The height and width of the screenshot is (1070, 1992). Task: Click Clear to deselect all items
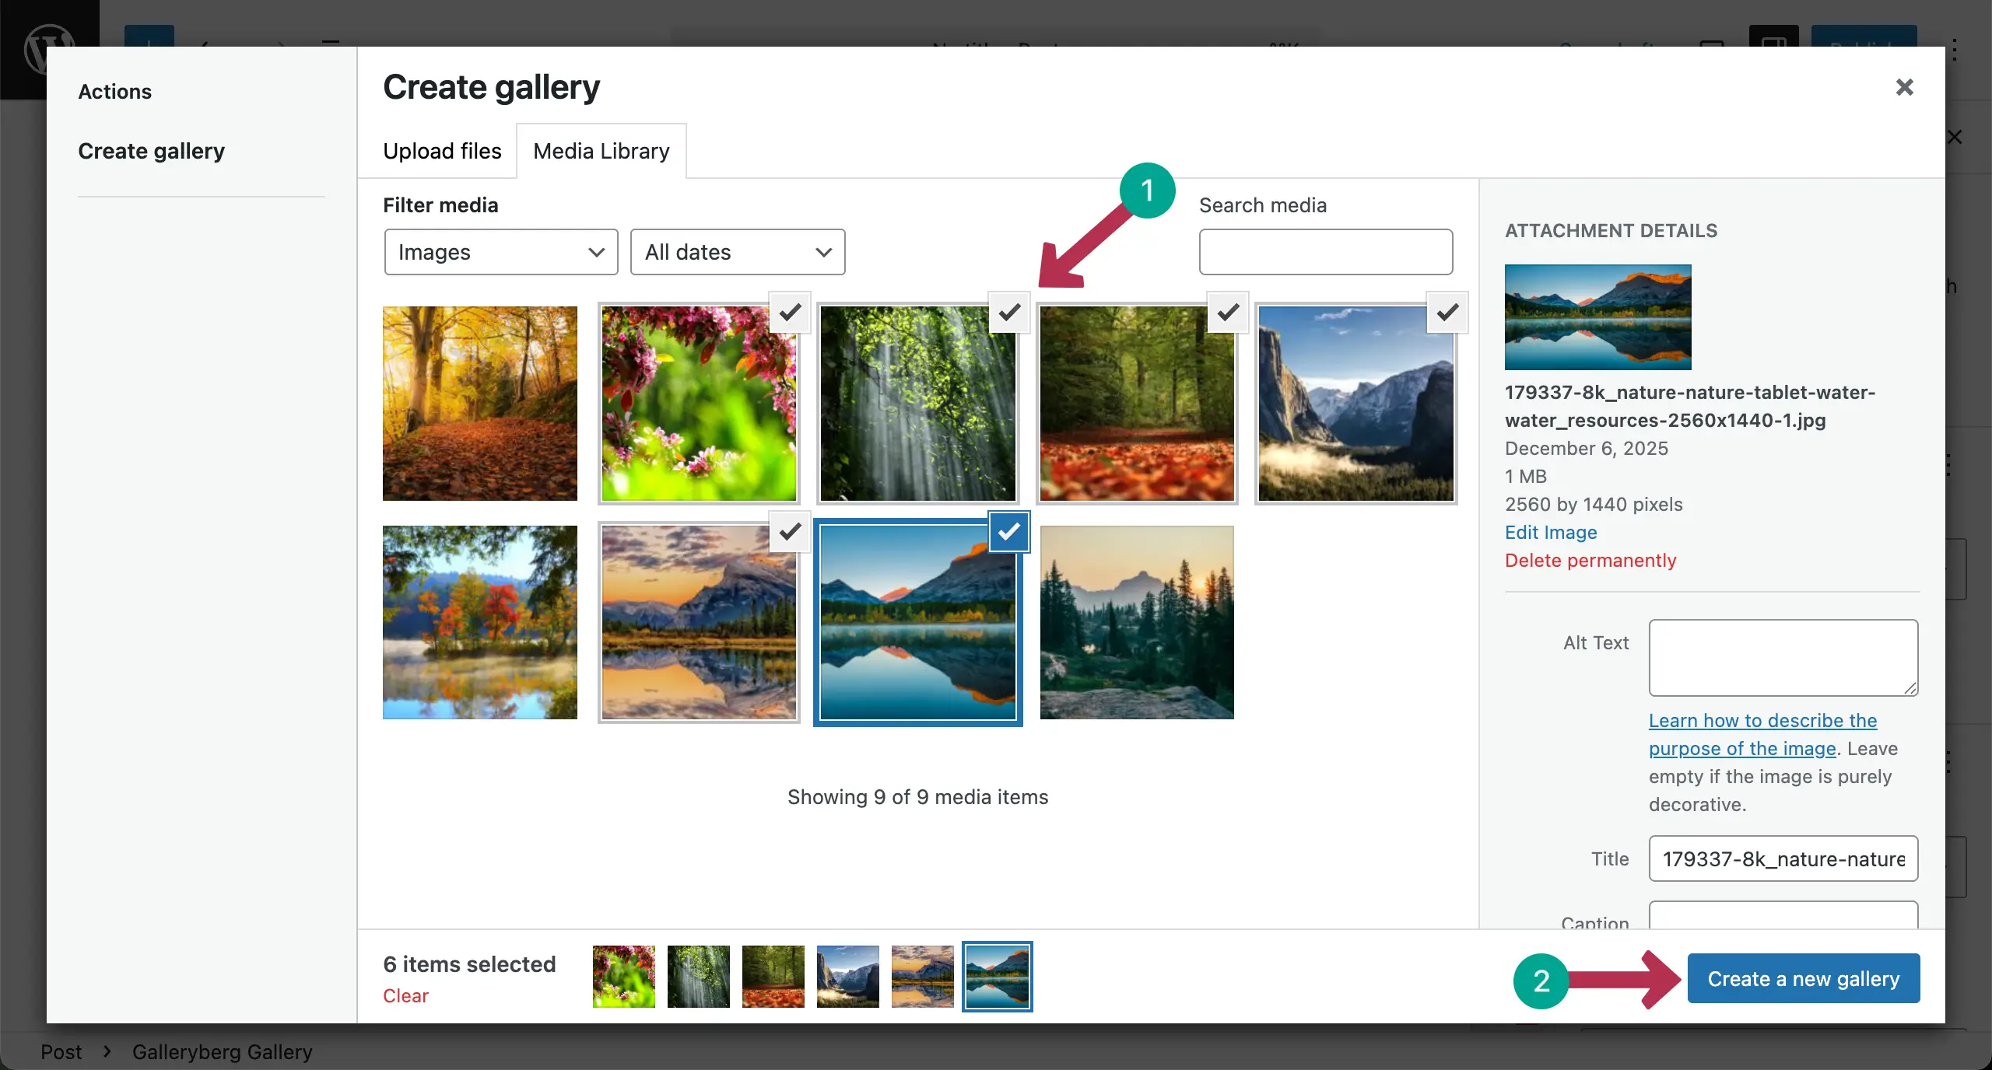pyautogui.click(x=405, y=996)
